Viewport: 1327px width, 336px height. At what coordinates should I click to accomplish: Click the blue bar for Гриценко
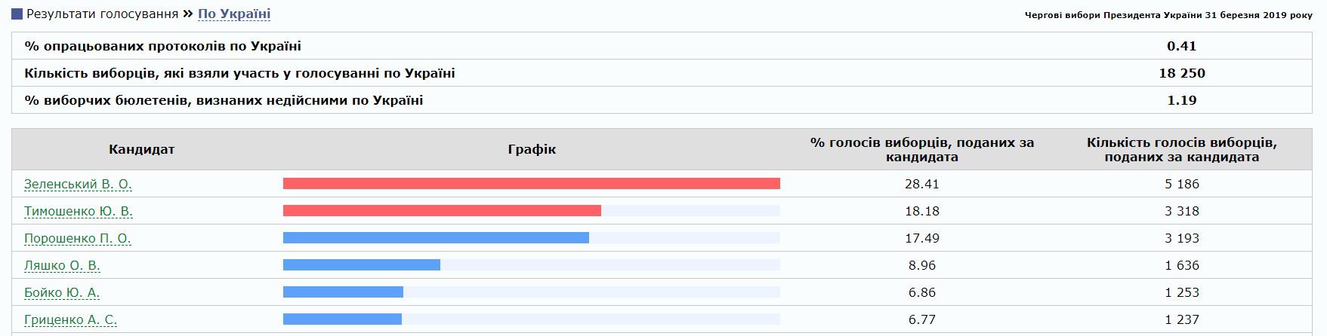tap(342, 319)
